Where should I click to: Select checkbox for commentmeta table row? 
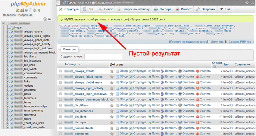click(61, 128)
